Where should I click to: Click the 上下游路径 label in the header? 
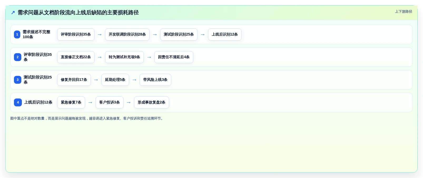click(404, 12)
